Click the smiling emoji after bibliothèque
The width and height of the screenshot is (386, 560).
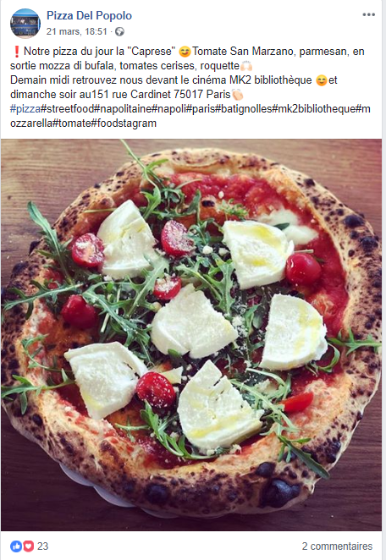(x=322, y=80)
